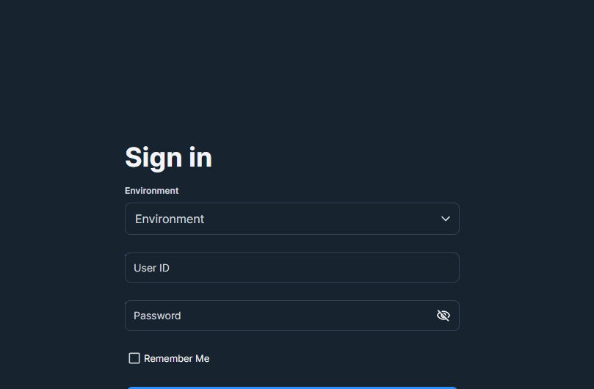The width and height of the screenshot is (594, 389).
Task: Click the chevron icon in Environment selector
Action: pos(445,219)
